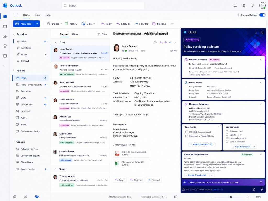Collapse the Policy details card
The width and height of the screenshot is (268, 201).
pyautogui.click(x=261, y=83)
